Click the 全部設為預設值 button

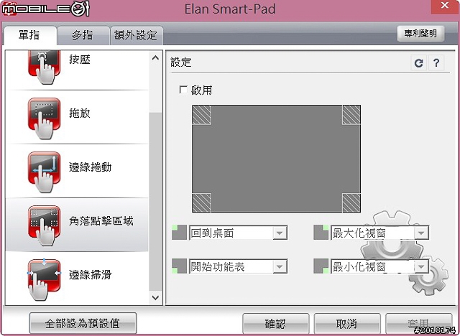83,323
